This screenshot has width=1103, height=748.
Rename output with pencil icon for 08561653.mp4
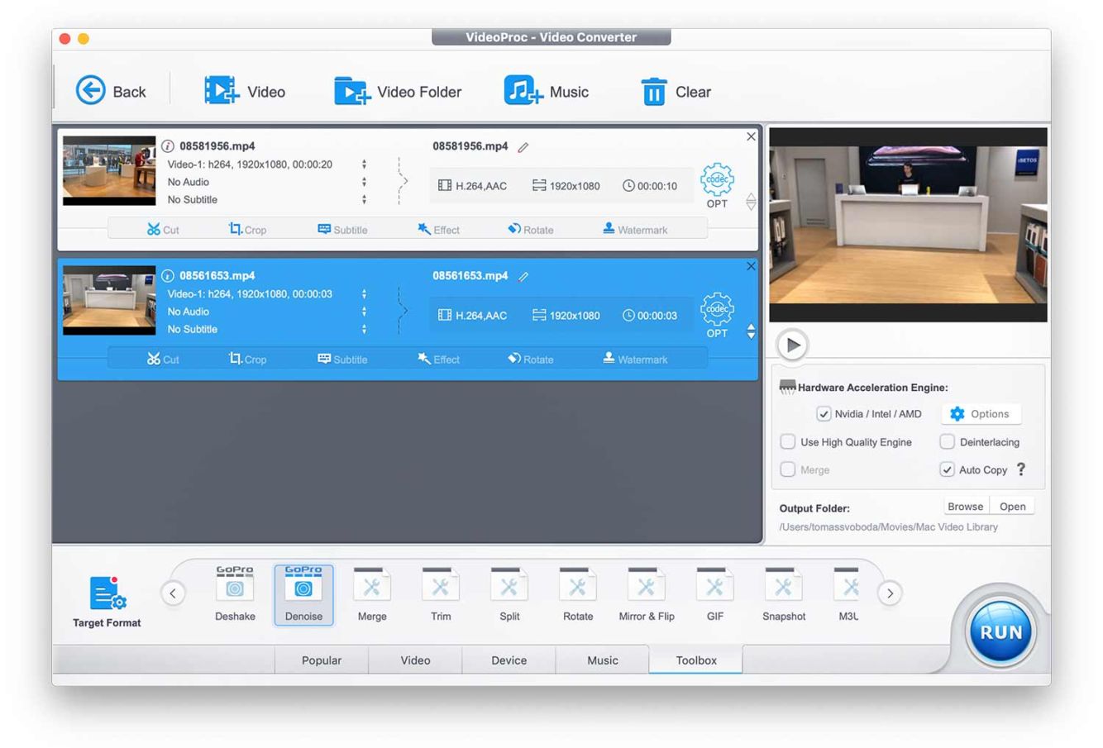click(x=523, y=277)
